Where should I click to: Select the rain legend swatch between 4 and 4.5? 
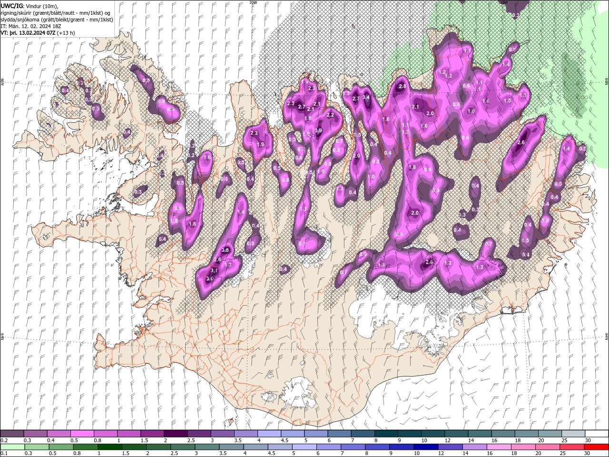click(x=255, y=447)
